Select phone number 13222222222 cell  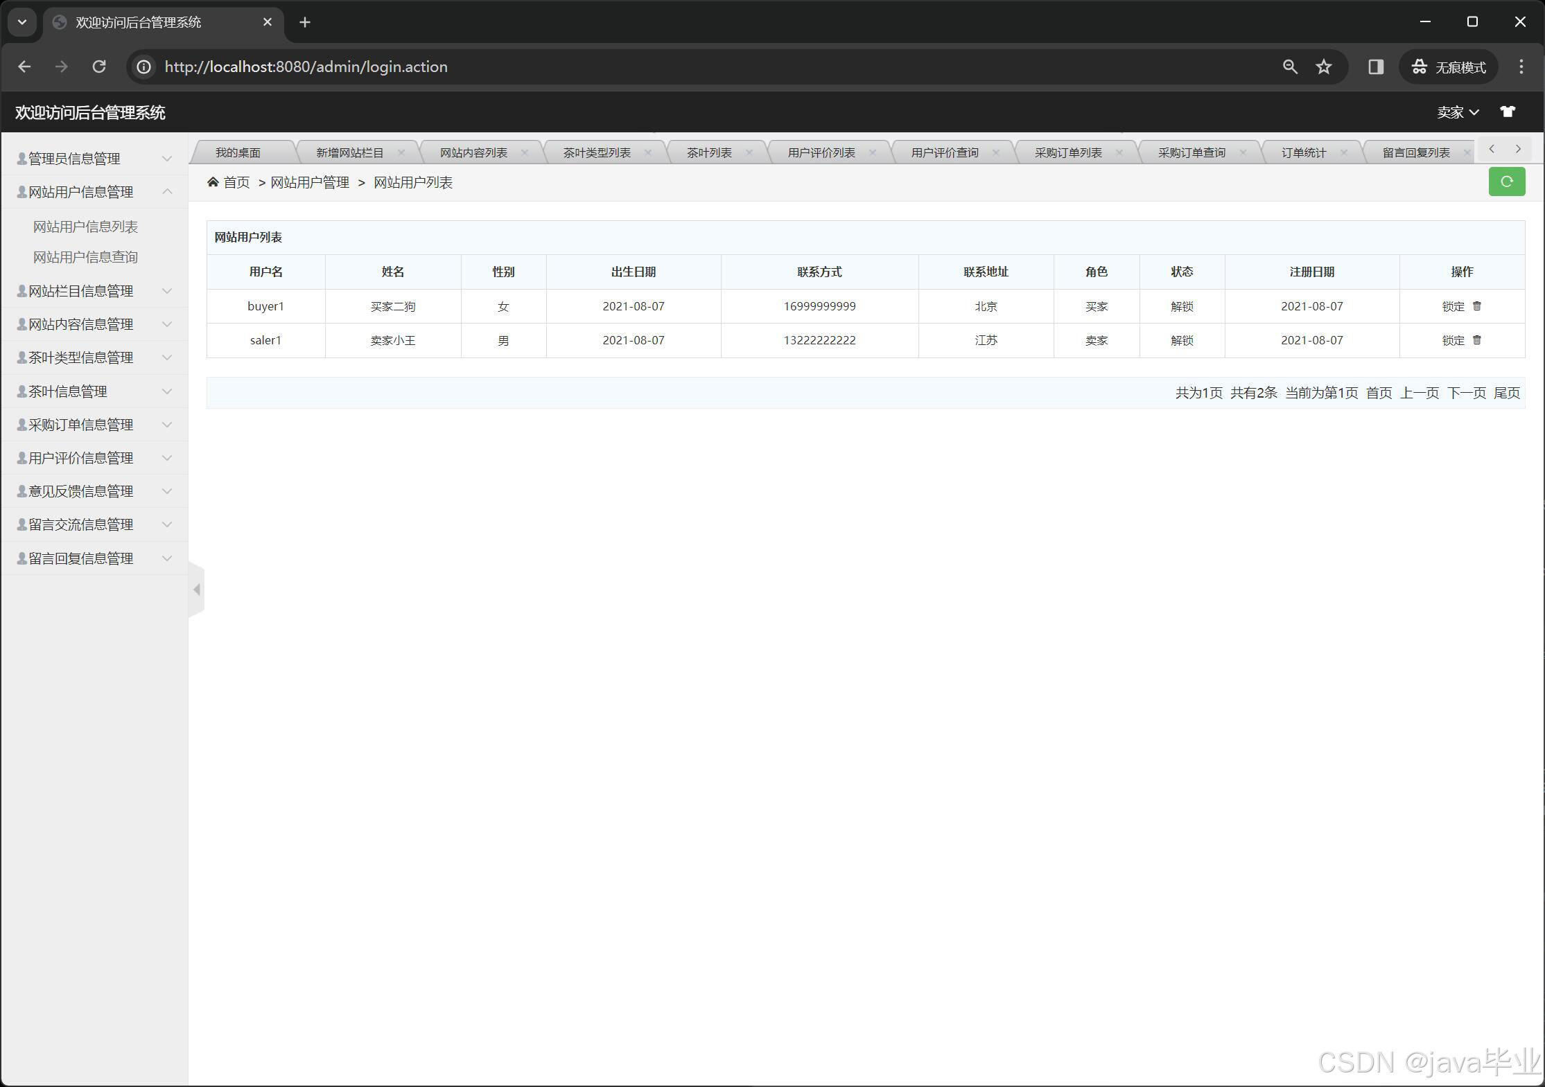pyautogui.click(x=819, y=340)
